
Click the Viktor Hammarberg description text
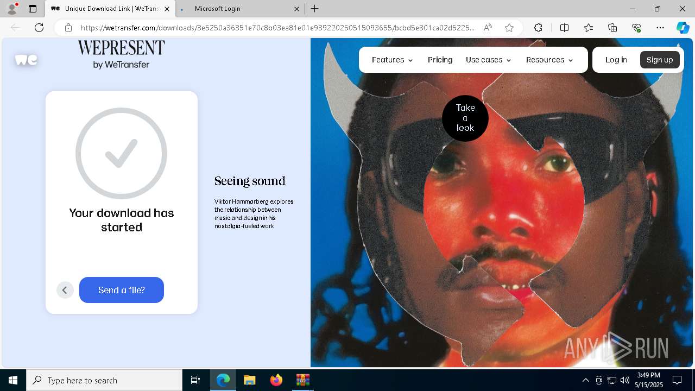tap(254, 213)
